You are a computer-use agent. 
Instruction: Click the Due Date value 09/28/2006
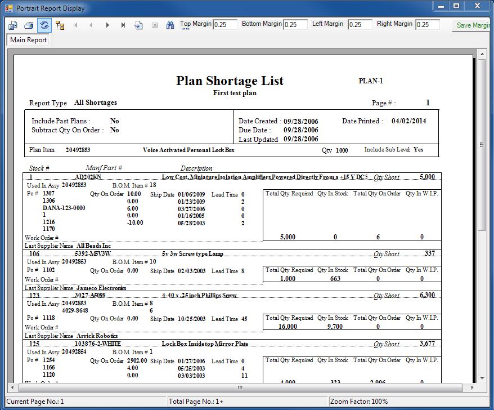[300, 130]
